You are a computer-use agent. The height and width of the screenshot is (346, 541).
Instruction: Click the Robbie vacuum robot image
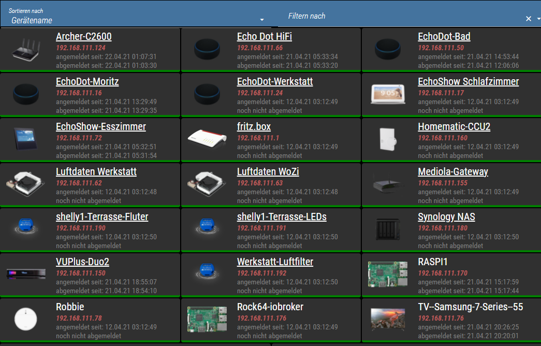pos(26,319)
